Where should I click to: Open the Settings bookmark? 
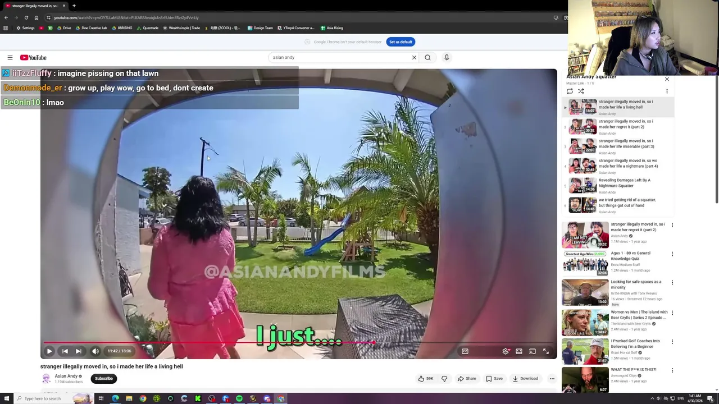(x=26, y=28)
